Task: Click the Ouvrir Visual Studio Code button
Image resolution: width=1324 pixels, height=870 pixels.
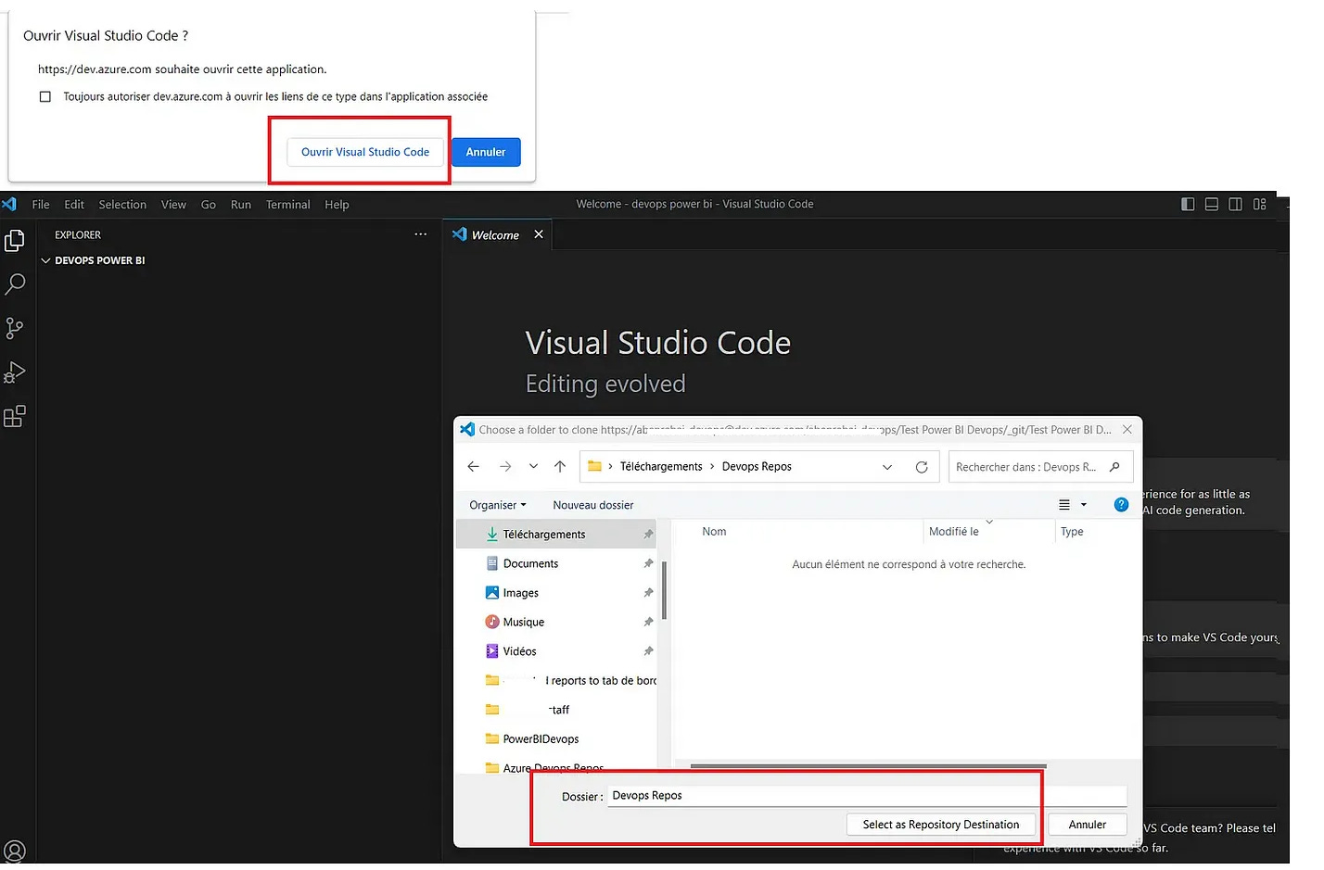Action: click(x=365, y=152)
